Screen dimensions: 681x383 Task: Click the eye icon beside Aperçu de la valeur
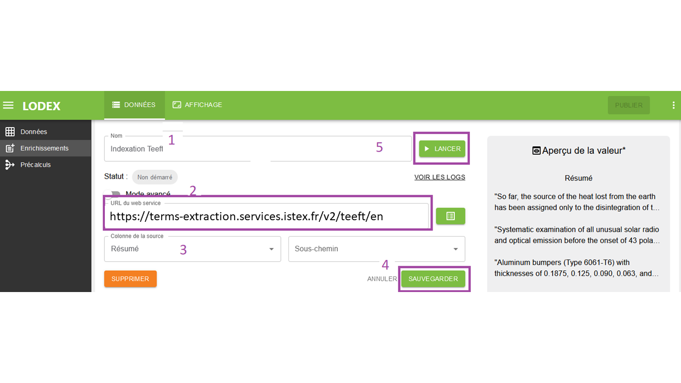(x=536, y=151)
